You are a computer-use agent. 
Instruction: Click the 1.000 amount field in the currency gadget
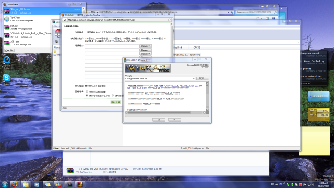coord(323,111)
